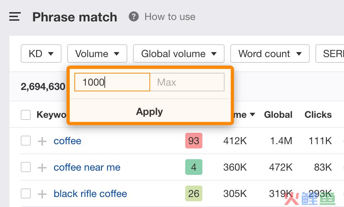
Task: Expand the KD filter dropdown
Action: click(x=41, y=54)
